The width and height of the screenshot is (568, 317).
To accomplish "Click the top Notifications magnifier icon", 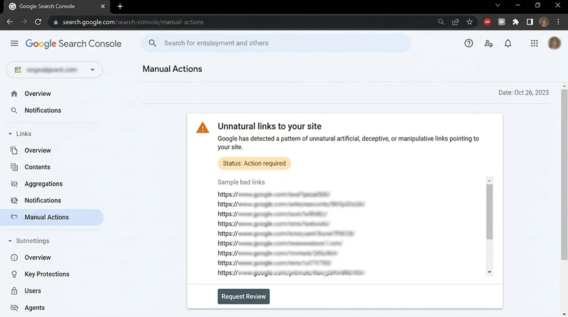I will [14, 110].
